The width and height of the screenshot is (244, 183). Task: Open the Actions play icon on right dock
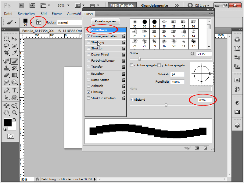[x=237, y=80]
